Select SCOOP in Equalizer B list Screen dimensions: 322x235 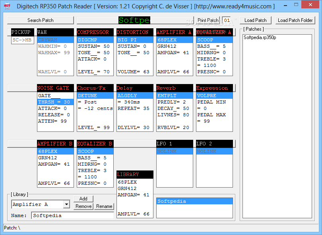click(x=95, y=151)
